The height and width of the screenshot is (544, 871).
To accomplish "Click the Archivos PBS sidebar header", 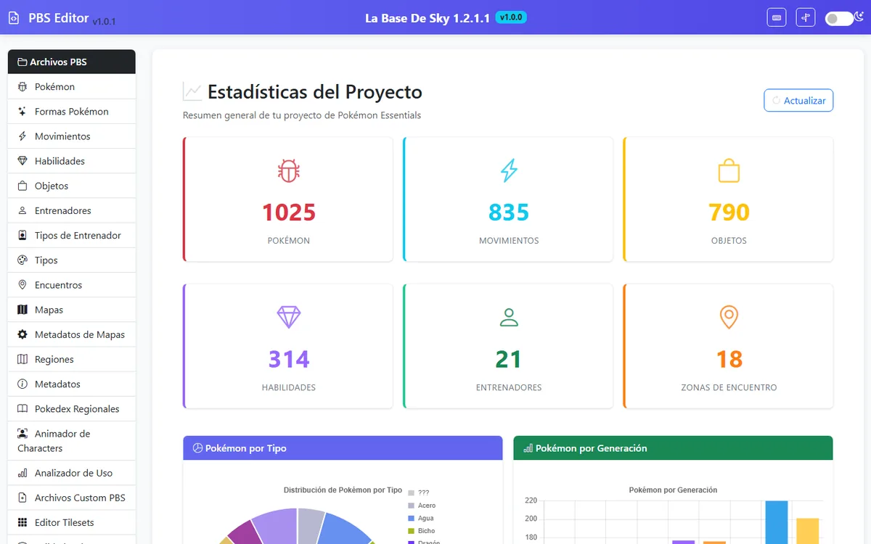I will (x=71, y=62).
